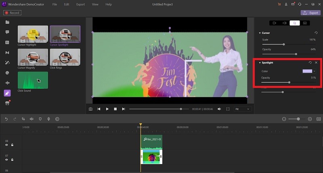Click the Record button
The height and width of the screenshot is (173, 323).
[13, 13]
